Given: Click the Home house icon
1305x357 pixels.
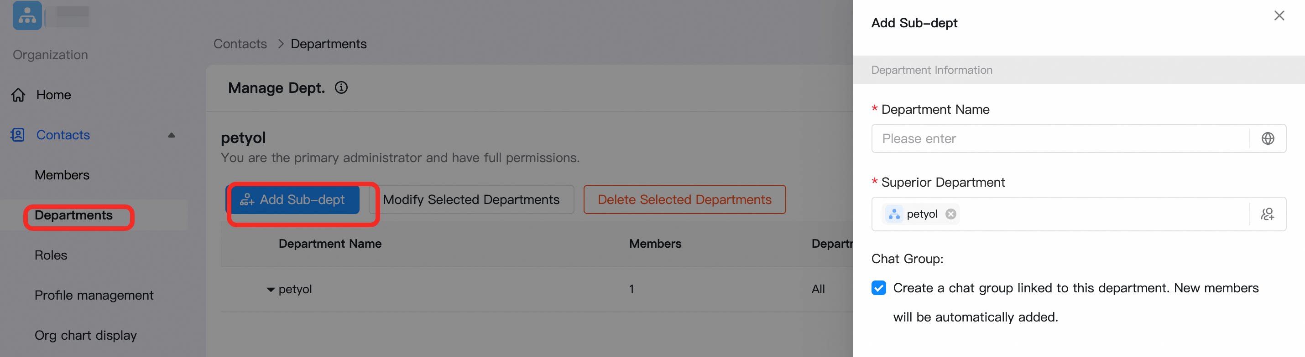Looking at the screenshot, I should pyautogui.click(x=19, y=95).
